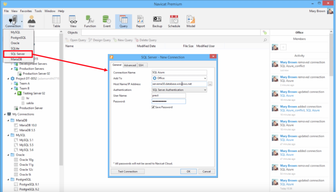This screenshot has width=336, height=192.
Task: Click the Test Connection button
Action: coord(128,172)
